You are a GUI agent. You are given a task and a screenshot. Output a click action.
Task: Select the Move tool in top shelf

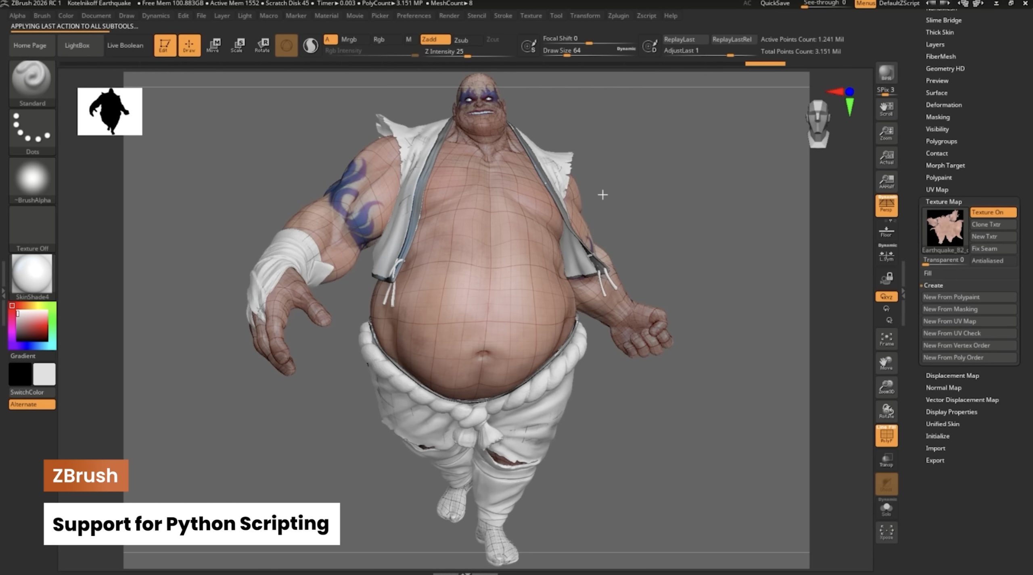(x=213, y=45)
